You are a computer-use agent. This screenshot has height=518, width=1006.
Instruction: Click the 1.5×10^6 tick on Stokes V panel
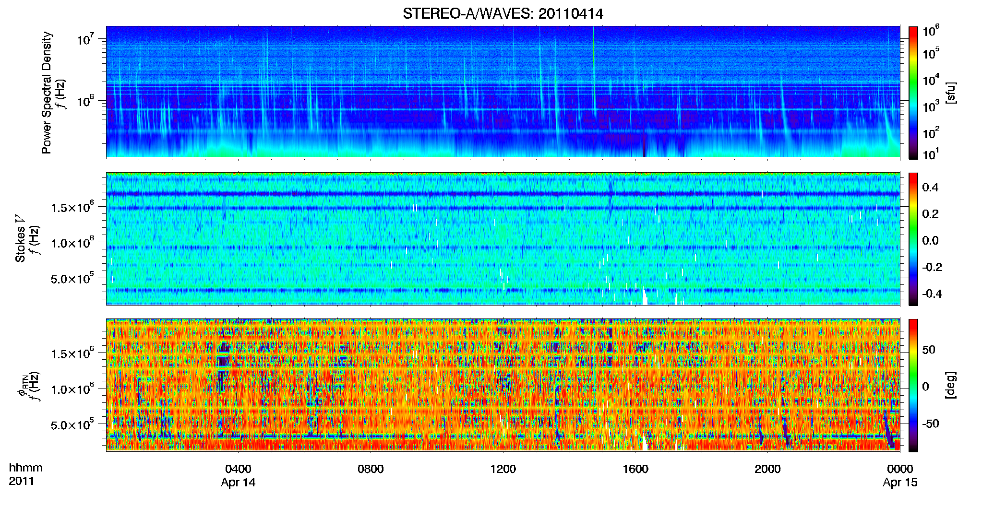pyautogui.click(x=72, y=207)
